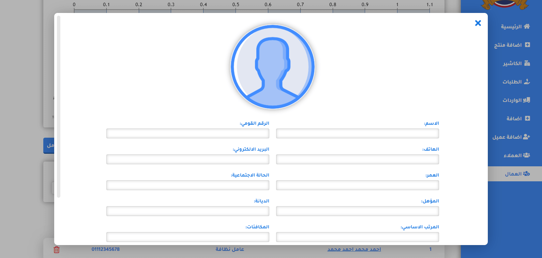Open the cashier register icon الكاشير
This screenshot has height=258, width=542.
[x=527, y=63]
